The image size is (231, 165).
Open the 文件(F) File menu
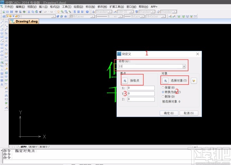(9, 7)
